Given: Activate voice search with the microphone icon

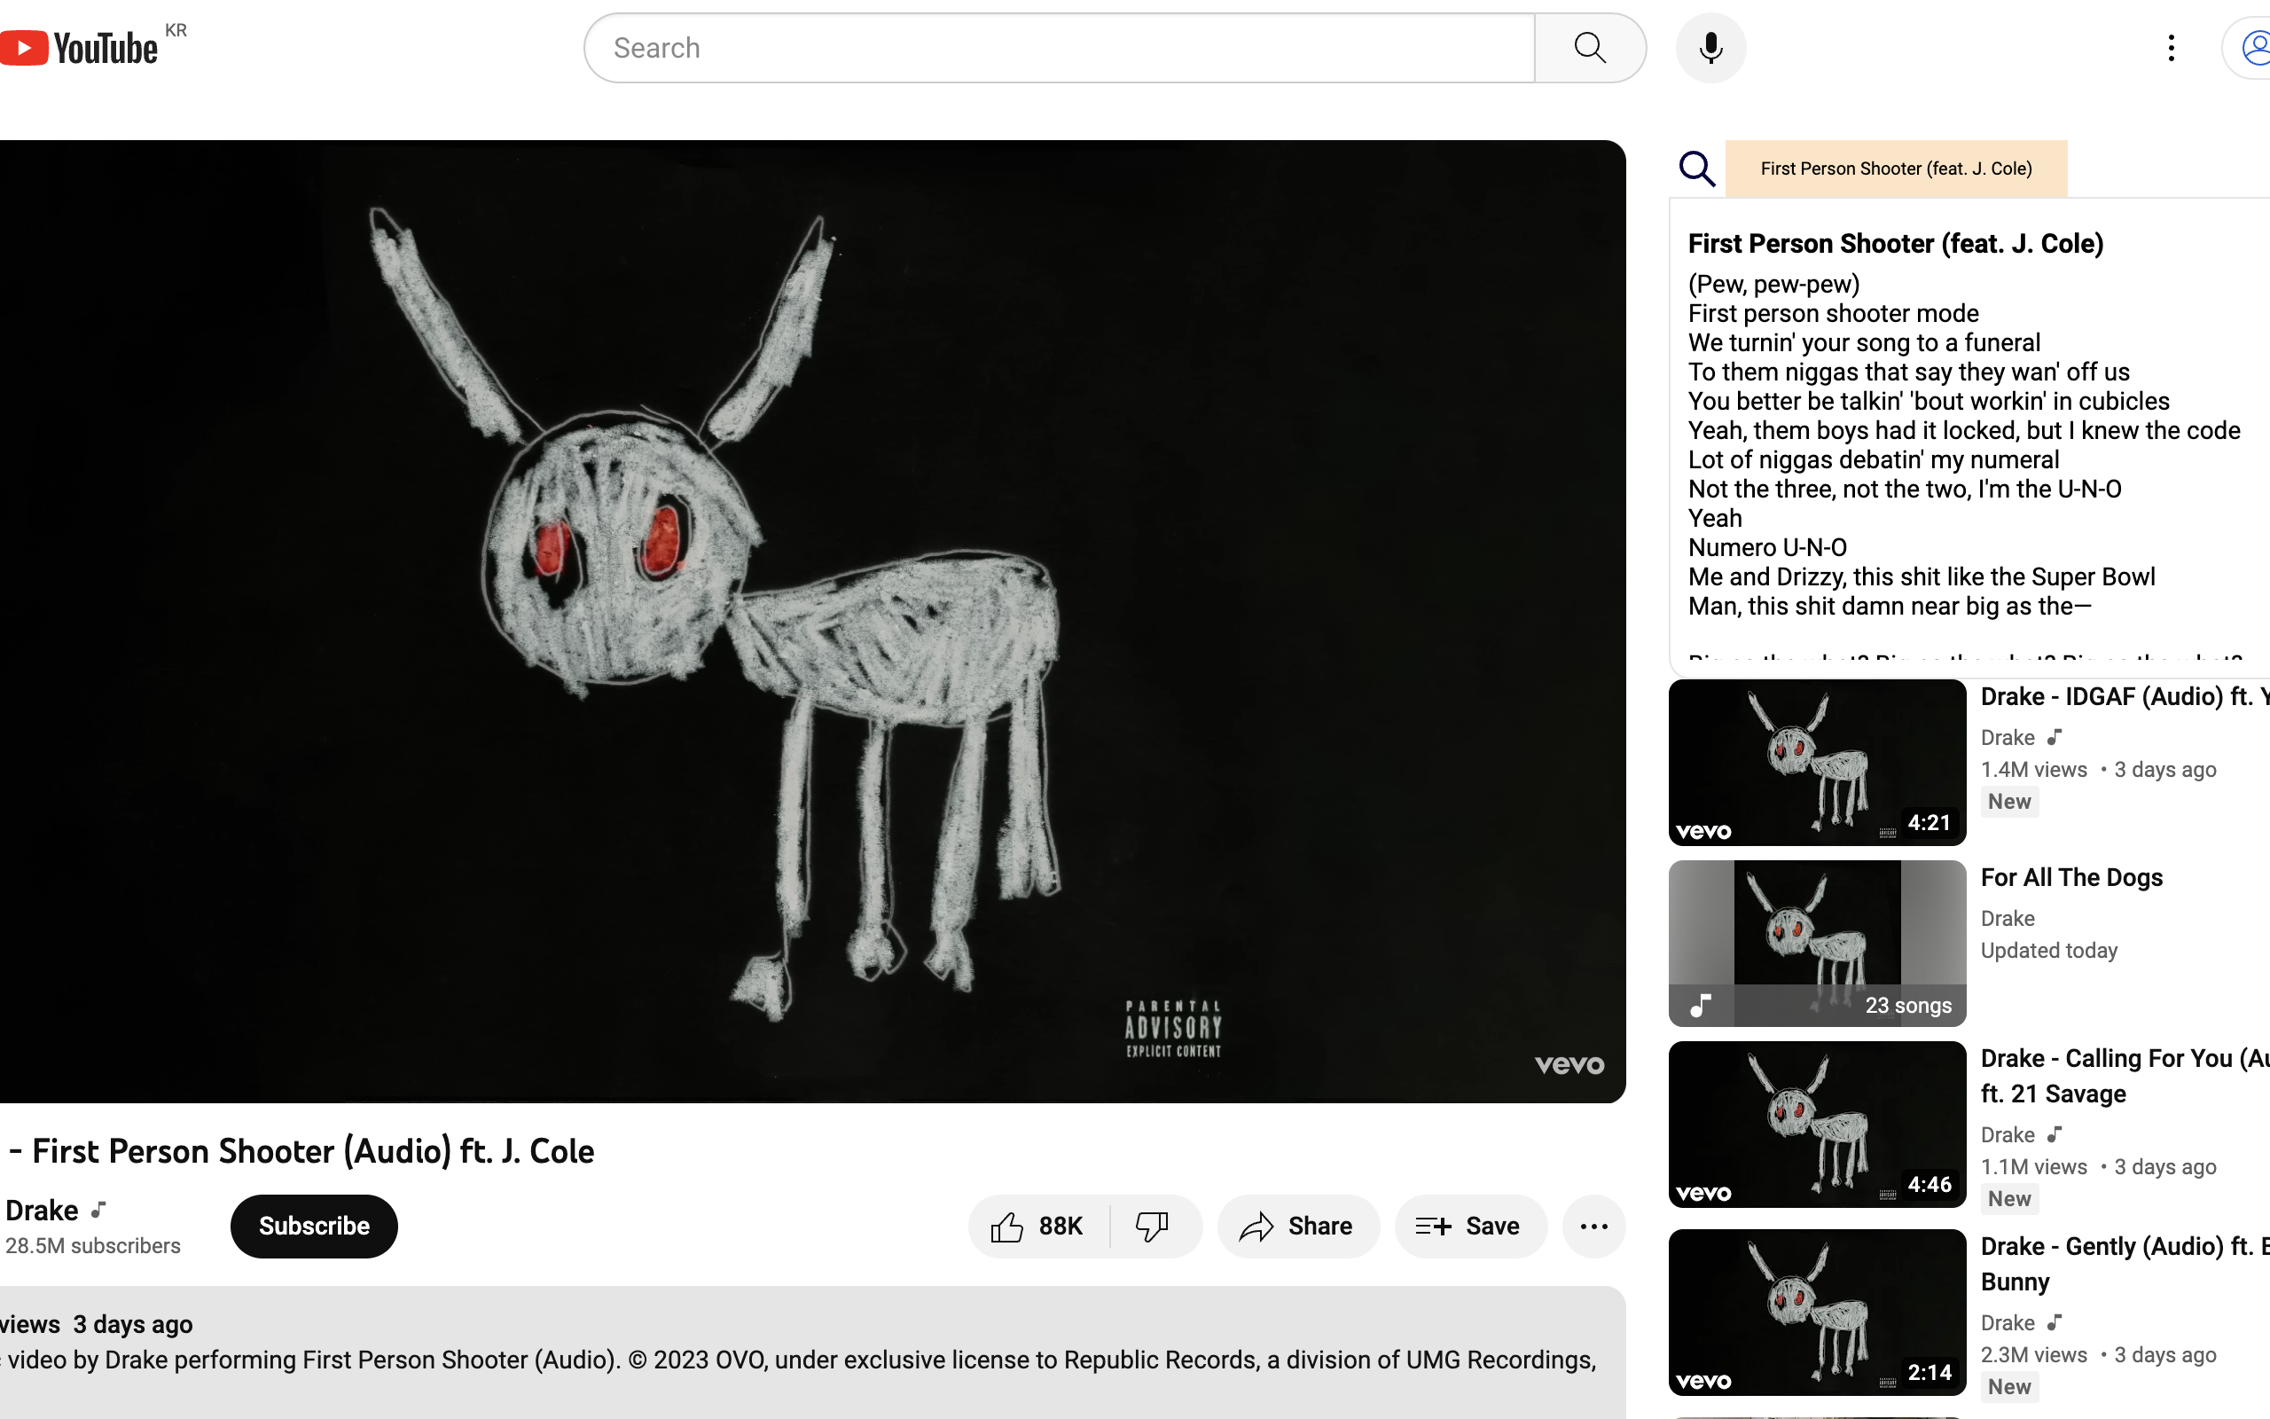Looking at the screenshot, I should pyautogui.click(x=1709, y=47).
